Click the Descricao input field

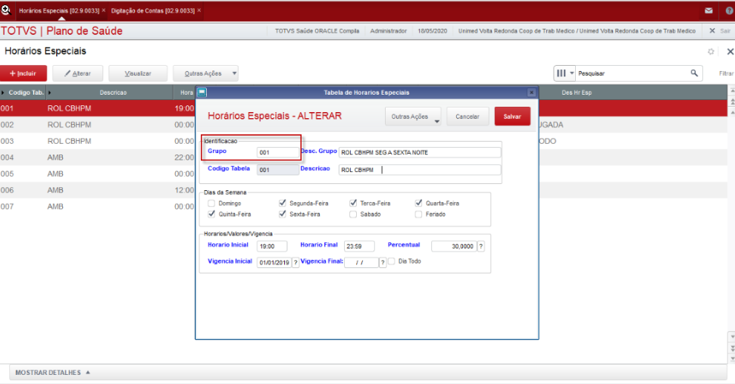[x=420, y=170]
